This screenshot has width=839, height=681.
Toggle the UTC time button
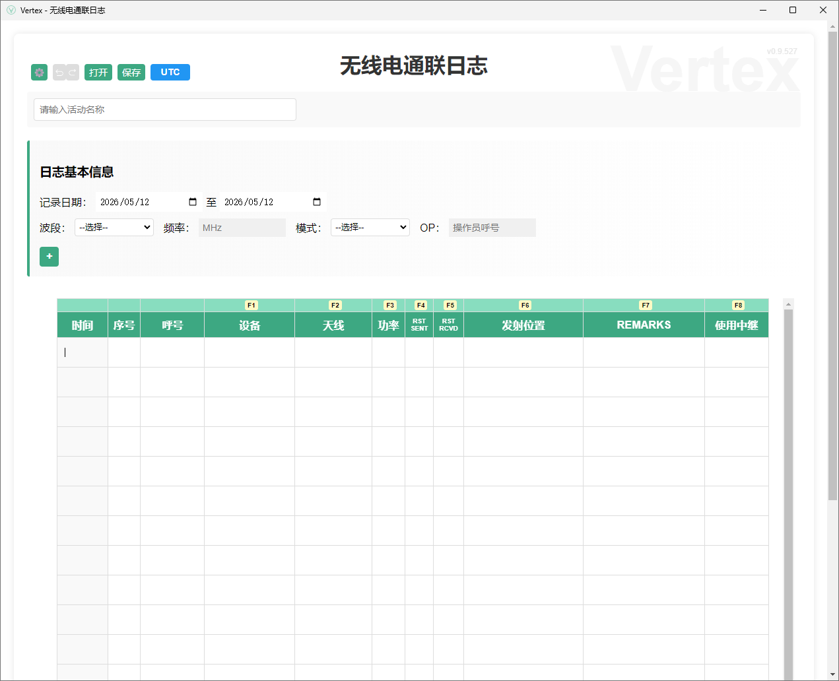pyautogui.click(x=170, y=73)
